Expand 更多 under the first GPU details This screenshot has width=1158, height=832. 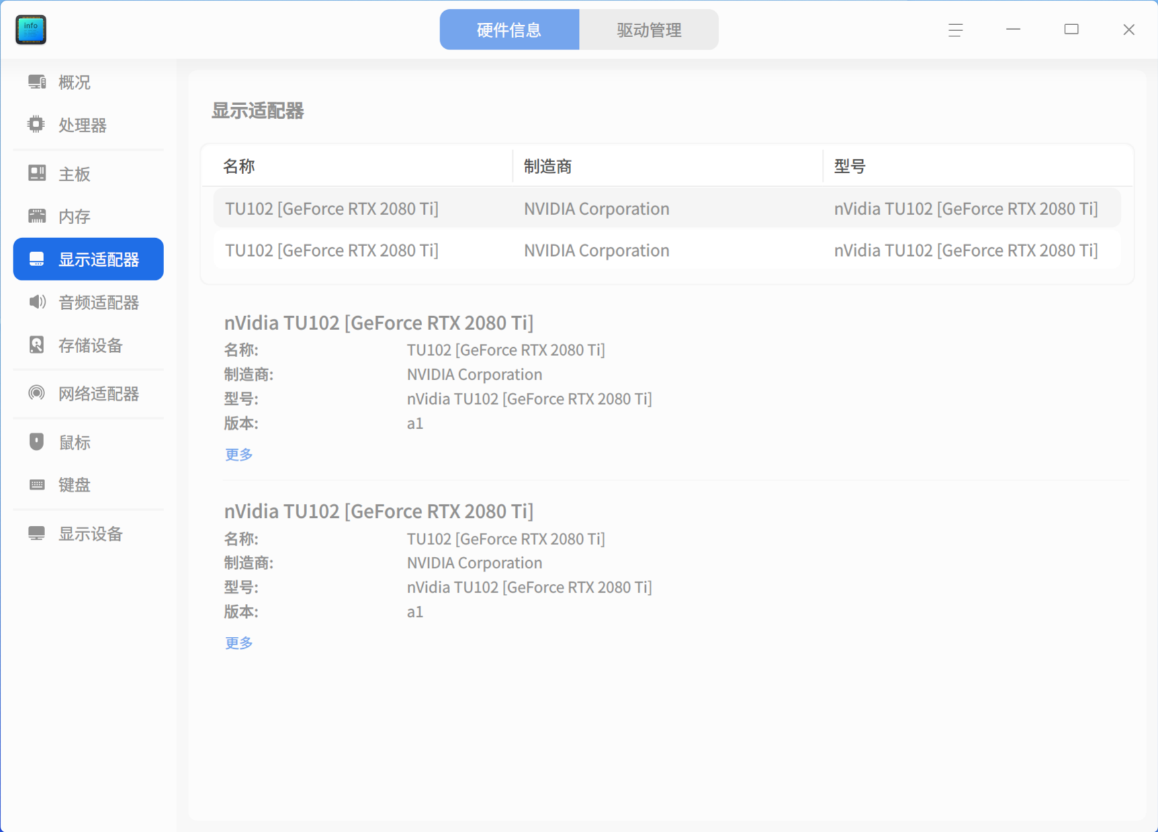coord(239,454)
